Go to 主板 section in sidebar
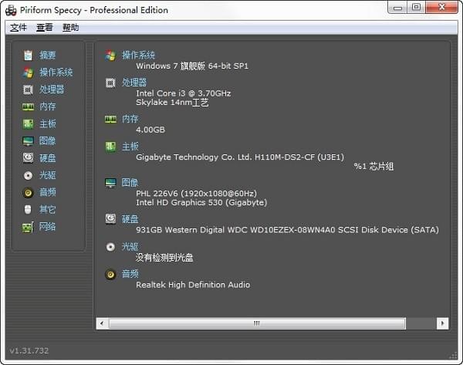The height and width of the screenshot is (365, 463). pyautogui.click(x=48, y=123)
